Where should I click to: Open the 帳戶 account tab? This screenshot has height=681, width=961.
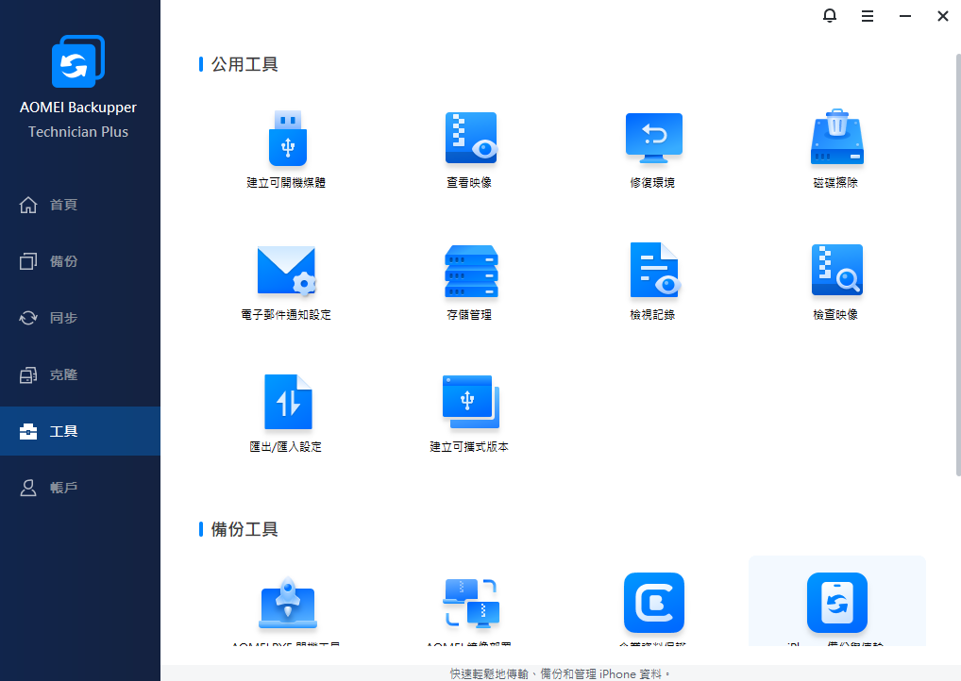pyautogui.click(x=79, y=488)
